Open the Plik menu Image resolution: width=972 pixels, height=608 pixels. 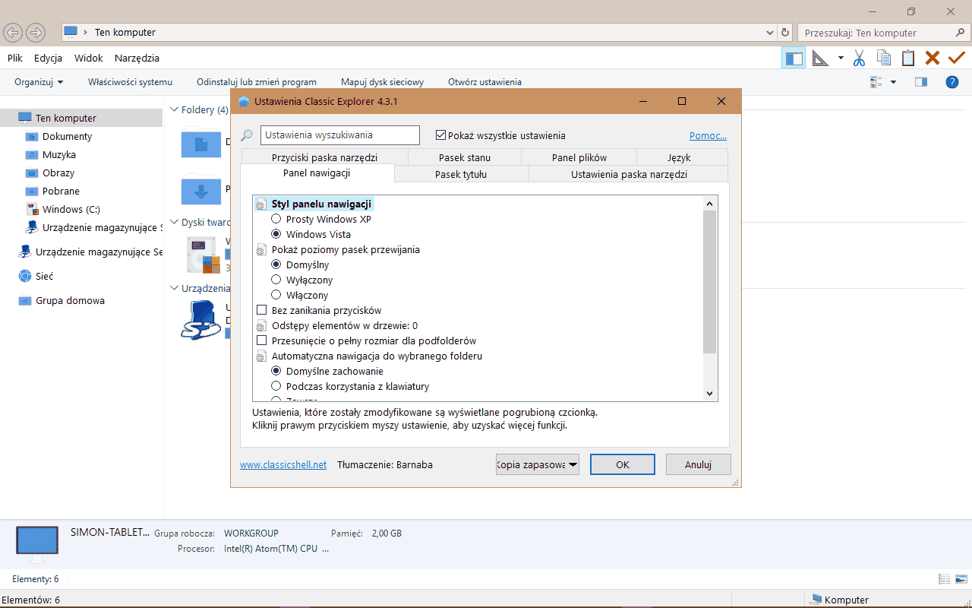(15, 58)
